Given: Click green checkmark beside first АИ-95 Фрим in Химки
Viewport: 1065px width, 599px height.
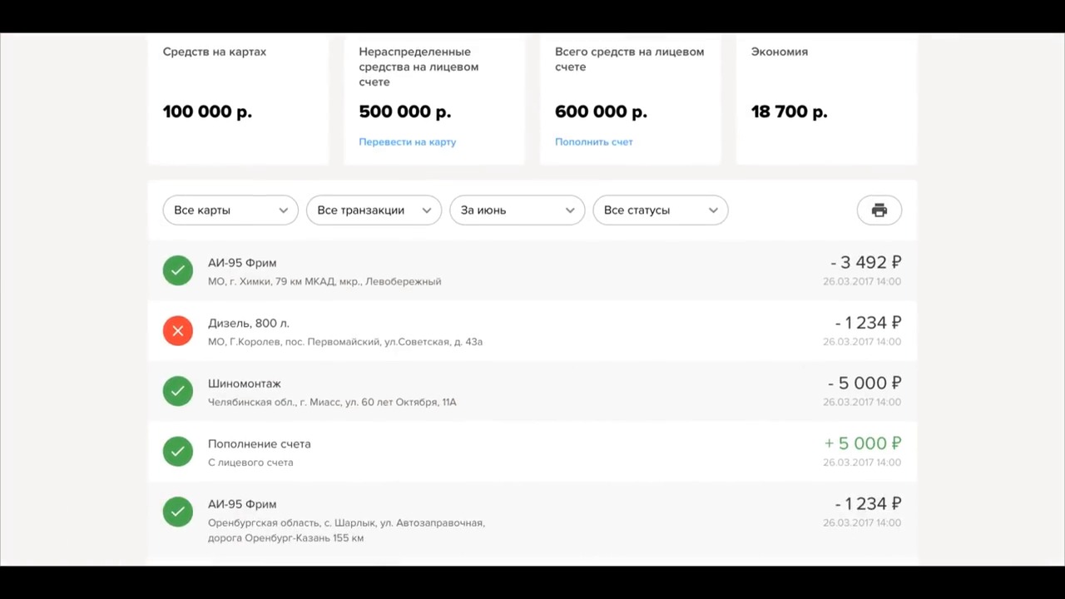Looking at the screenshot, I should pos(177,270).
